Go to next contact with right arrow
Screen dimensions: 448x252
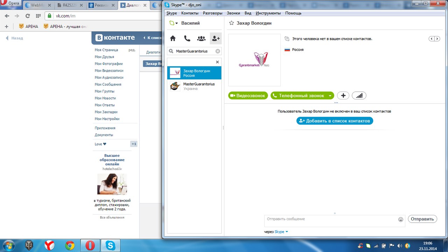[x=437, y=39]
